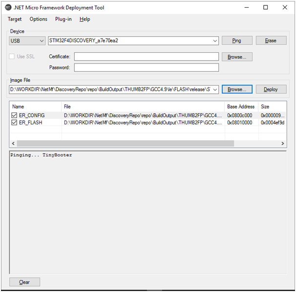Click the horizontal scrollbar thumb in list
This screenshot has height=292, width=296.
[x=126, y=143]
